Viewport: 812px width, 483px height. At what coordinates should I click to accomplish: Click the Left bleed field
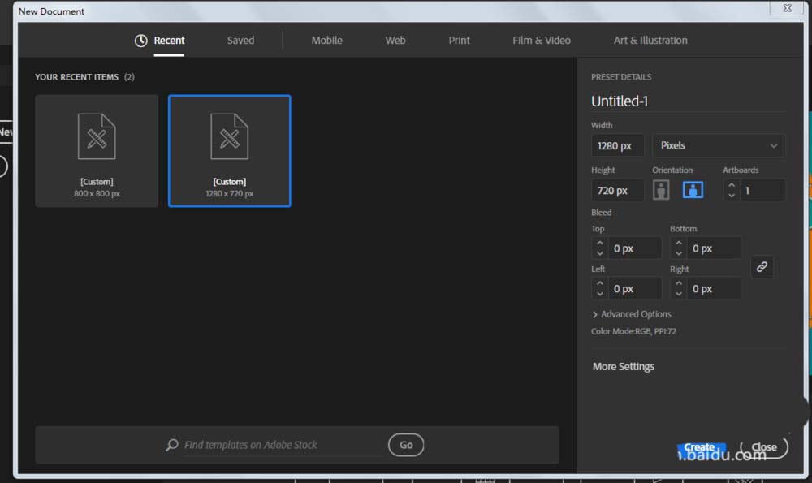(635, 288)
